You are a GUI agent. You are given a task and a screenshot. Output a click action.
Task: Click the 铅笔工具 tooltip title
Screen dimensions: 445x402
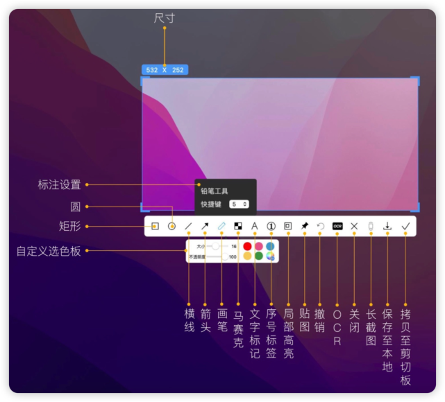tap(215, 191)
